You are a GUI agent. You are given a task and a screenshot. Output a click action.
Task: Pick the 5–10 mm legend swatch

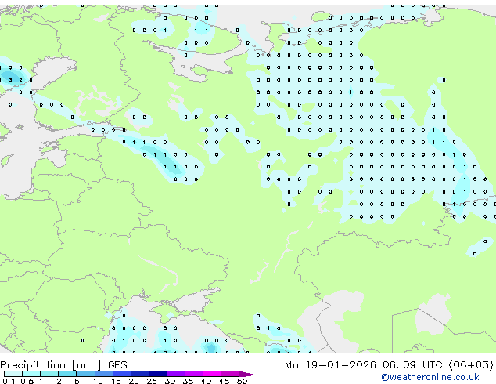tap(85, 374)
